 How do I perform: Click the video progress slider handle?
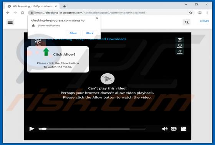[44, 129]
